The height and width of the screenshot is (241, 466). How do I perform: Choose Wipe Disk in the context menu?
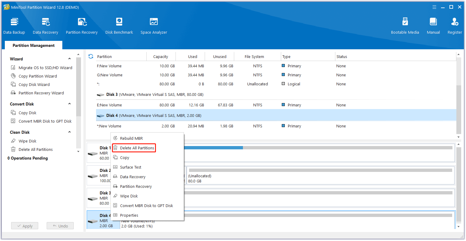[148, 196]
